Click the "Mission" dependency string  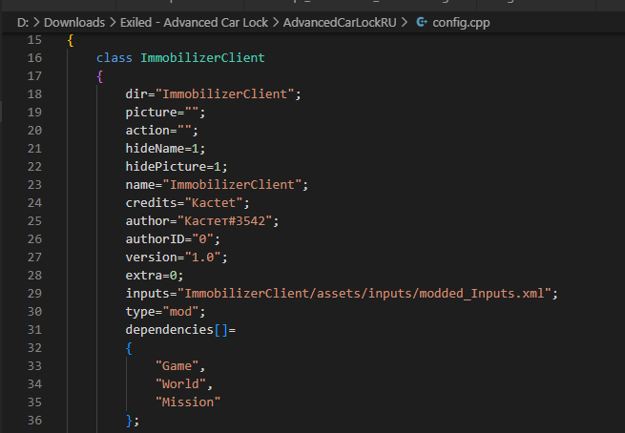[188, 402]
